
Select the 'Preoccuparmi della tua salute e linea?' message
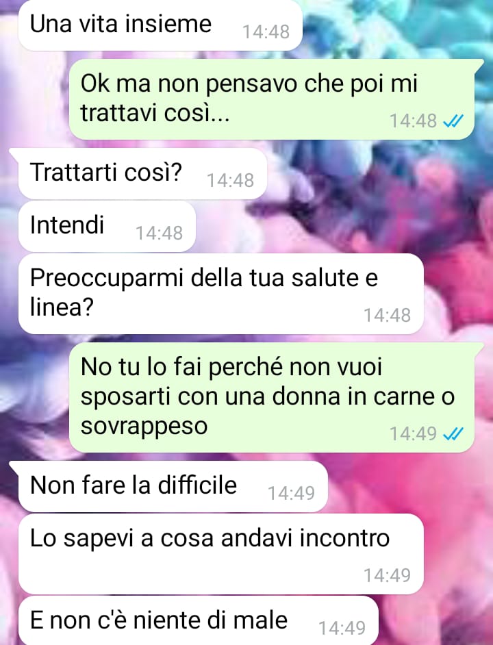tap(221, 294)
